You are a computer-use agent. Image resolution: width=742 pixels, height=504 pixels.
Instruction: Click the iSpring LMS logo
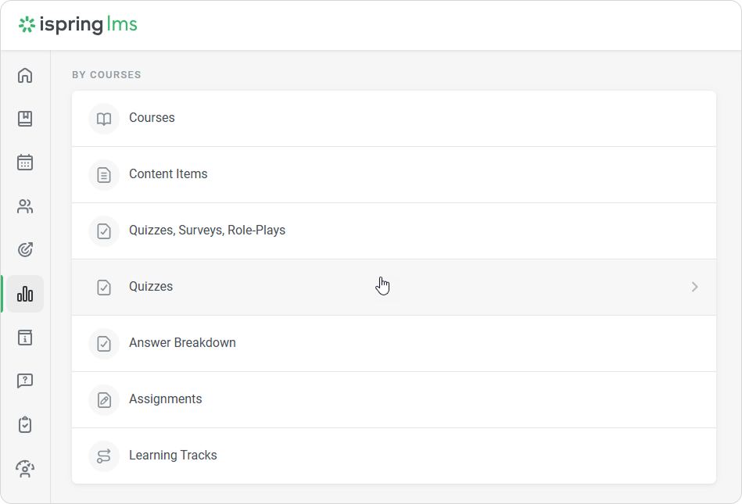78,25
